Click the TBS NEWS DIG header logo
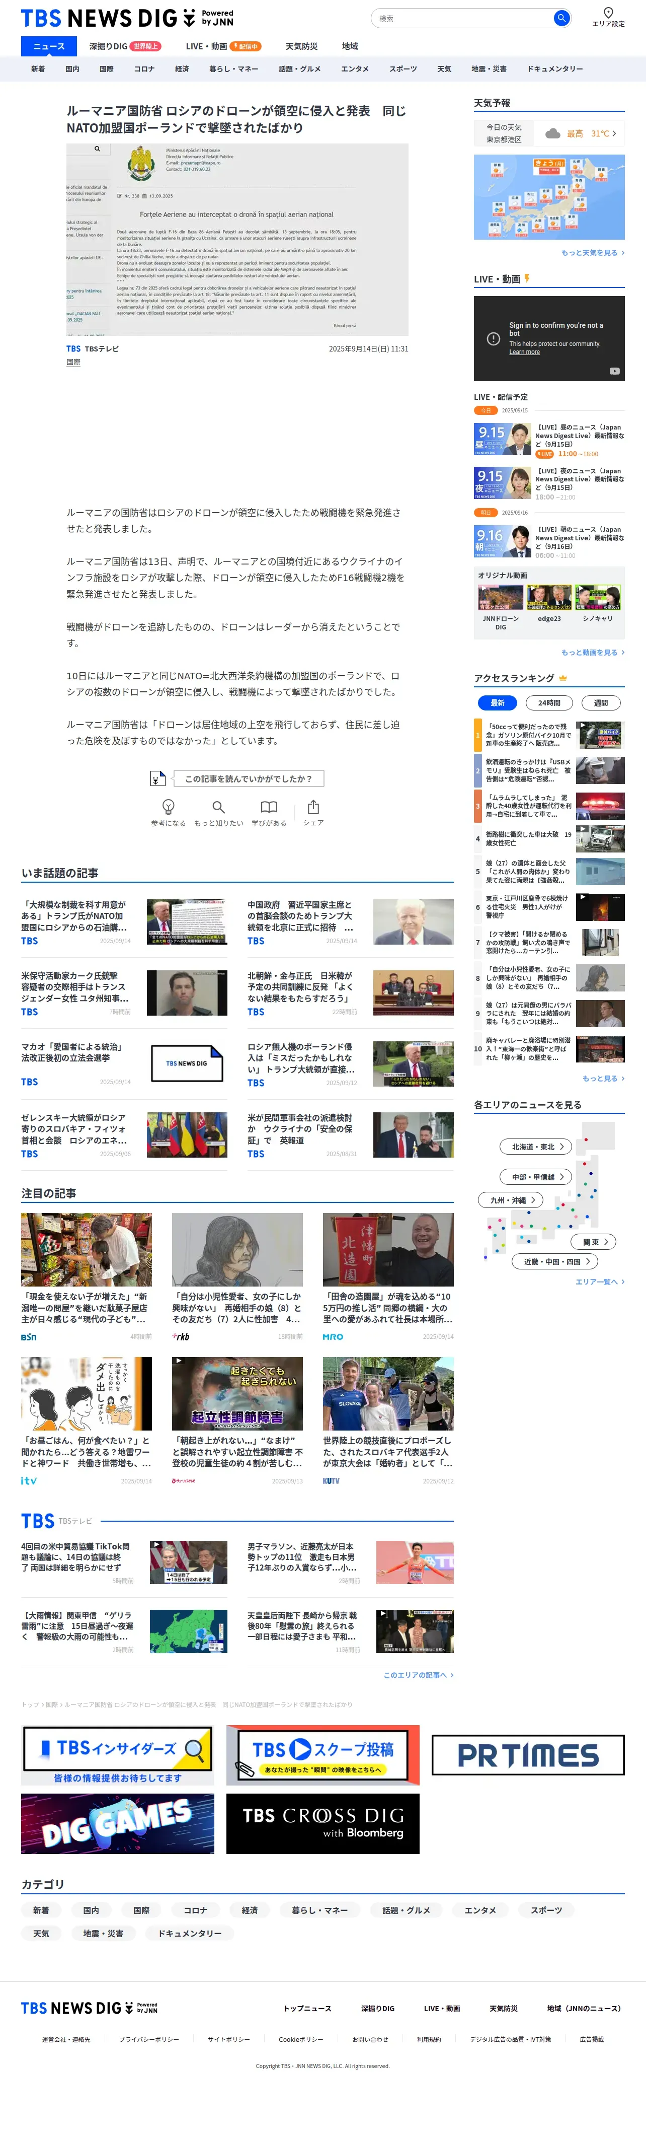The width and height of the screenshot is (646, 2136). 127,18
